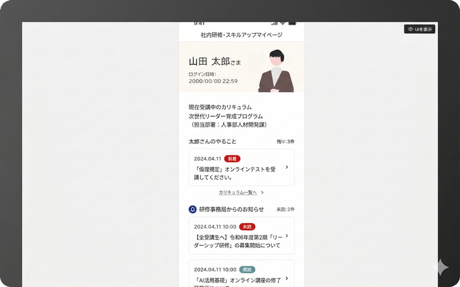Image resolution: width=460 pixels, height=287 pixels.
Task: Click the sparkle icon at the bottom right
Action: coord(440,267)
